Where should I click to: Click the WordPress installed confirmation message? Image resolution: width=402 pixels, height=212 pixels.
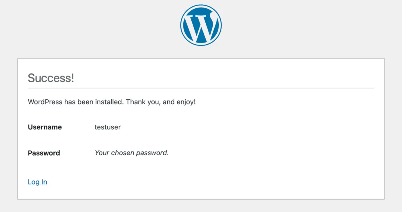111,102
